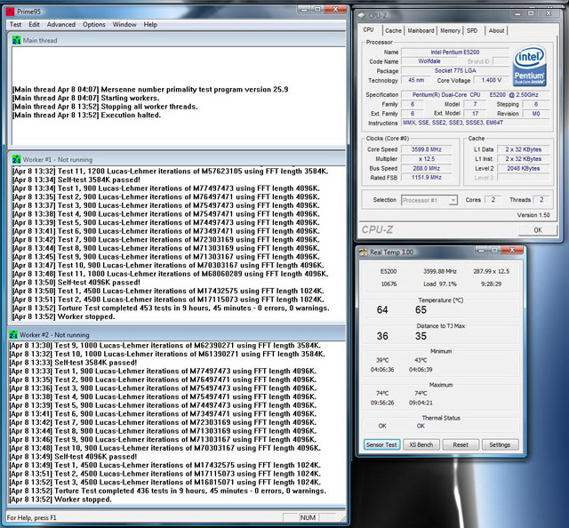Click the Distance to TJ Max value 36
Image resolution: width=569 pixels, height=528 pixels.
pos(382,336)
